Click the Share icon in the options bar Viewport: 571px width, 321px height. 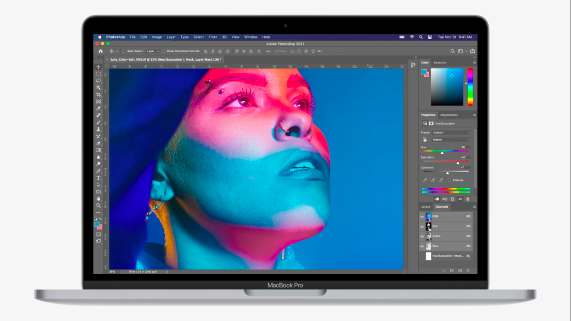point(472,51)
